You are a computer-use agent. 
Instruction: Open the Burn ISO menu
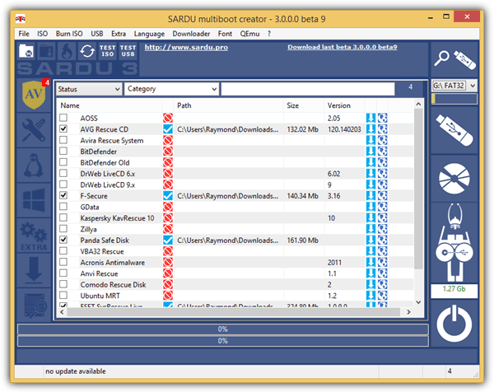pyautogui.click(x=69, y=34)
